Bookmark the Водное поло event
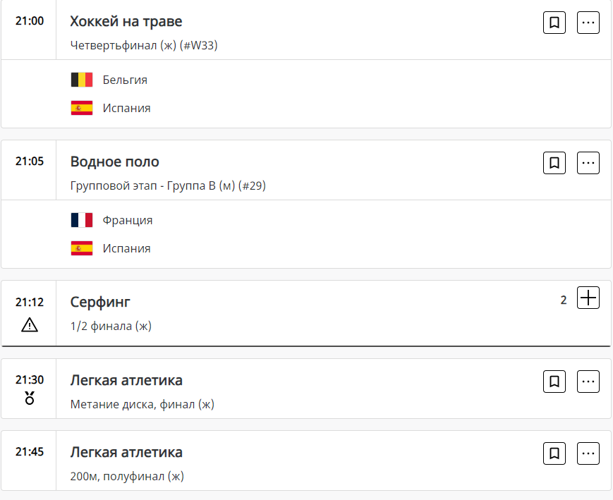 pyautogui.click(x=554, y=163)
